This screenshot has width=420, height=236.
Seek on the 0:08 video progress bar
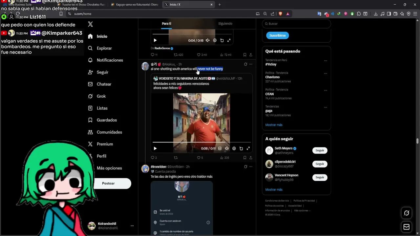tap(201, 142)
